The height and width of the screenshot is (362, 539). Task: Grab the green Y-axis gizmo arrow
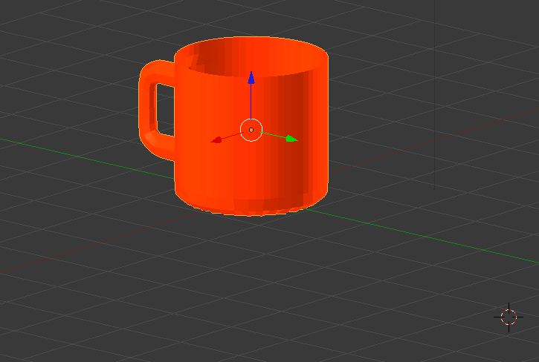[291, 139]
